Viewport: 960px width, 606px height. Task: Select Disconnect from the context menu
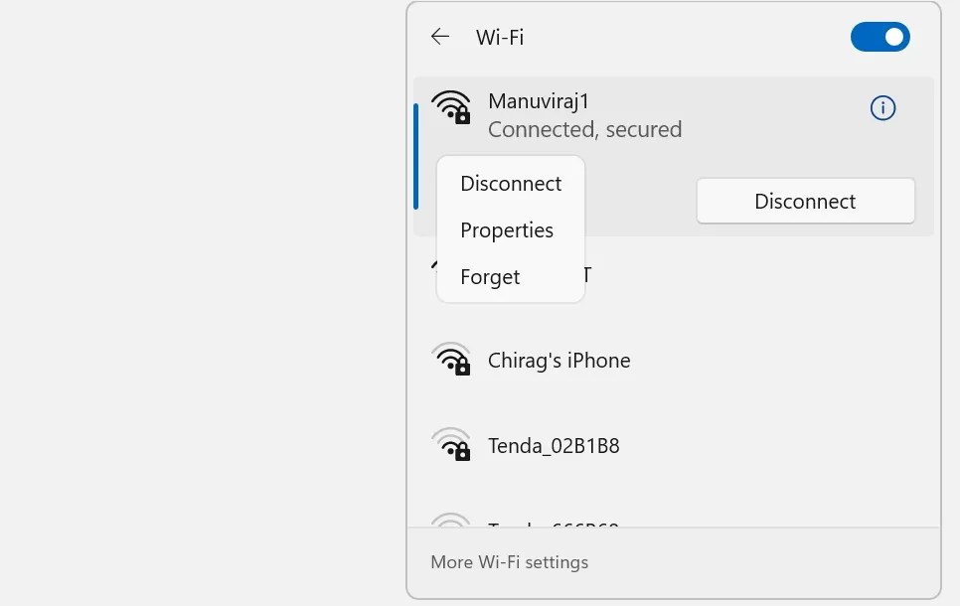coord(510,183)
